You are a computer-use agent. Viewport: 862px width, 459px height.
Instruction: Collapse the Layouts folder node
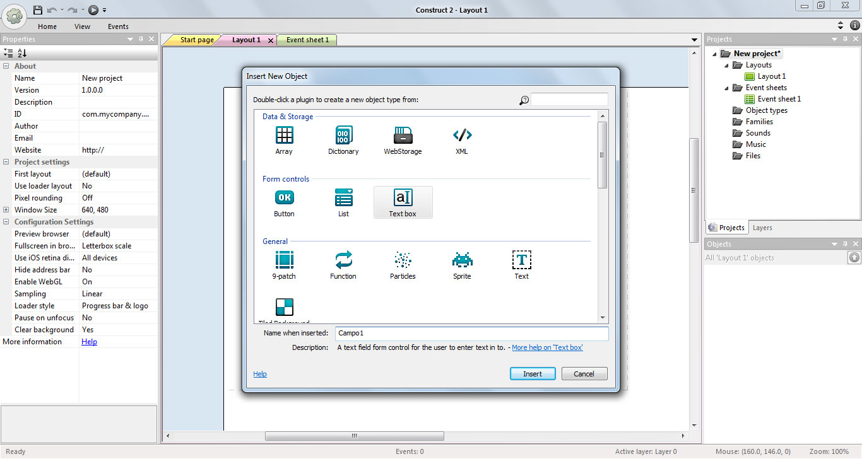pos(726,66)
